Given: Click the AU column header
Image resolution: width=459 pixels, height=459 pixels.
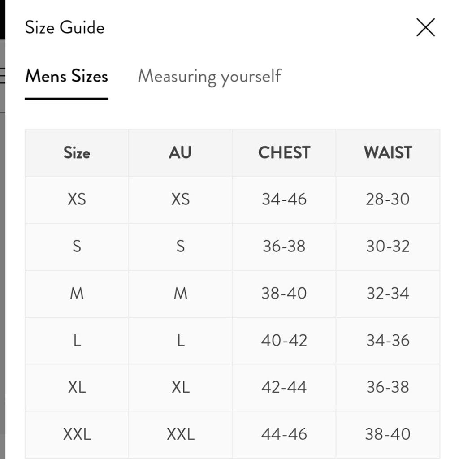Looking at the screenshot, I should pyautogui.click(x=180, y=153).
